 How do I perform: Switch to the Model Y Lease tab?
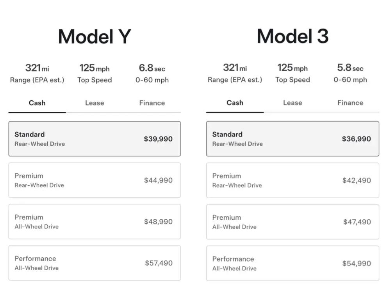[95, 103]
